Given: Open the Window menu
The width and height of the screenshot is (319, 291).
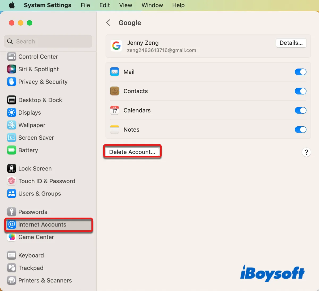Looking at the screenshot, I should tap(152, 5).
